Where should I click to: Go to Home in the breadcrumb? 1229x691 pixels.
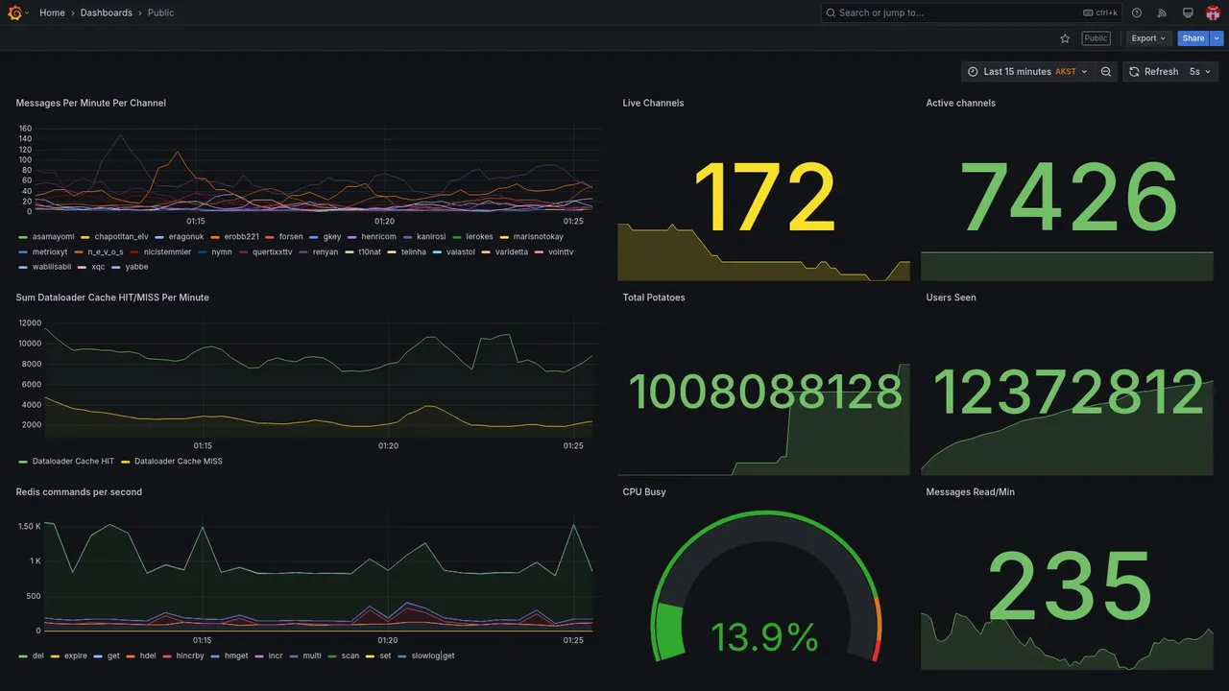tap(52, 12)
